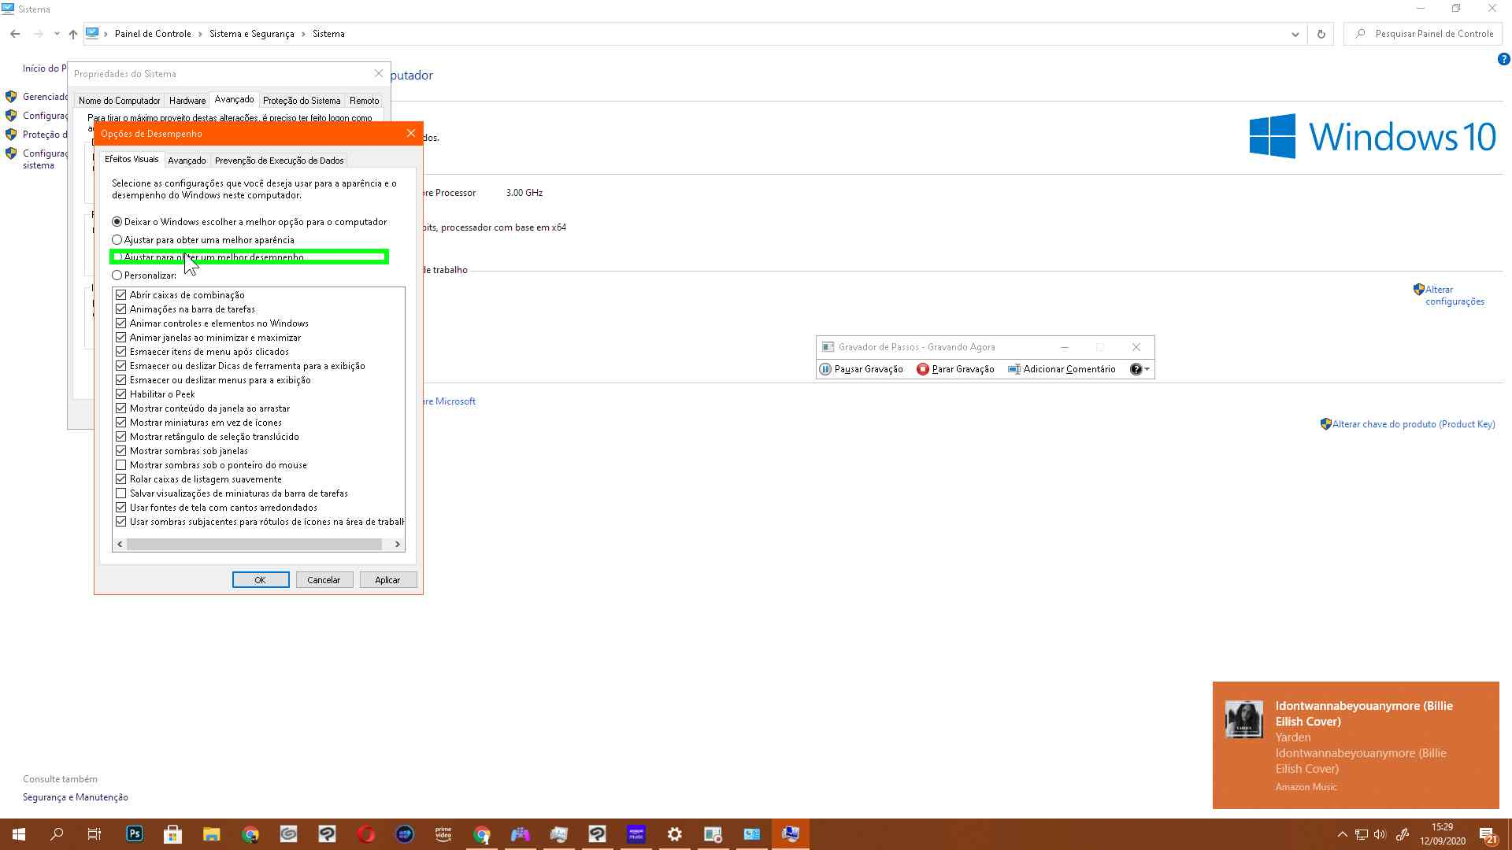Image resolution: width=1512 pixels, height=850 pixels.
Task: Click the Control Panel help question mark
Action: point(1503,59)
